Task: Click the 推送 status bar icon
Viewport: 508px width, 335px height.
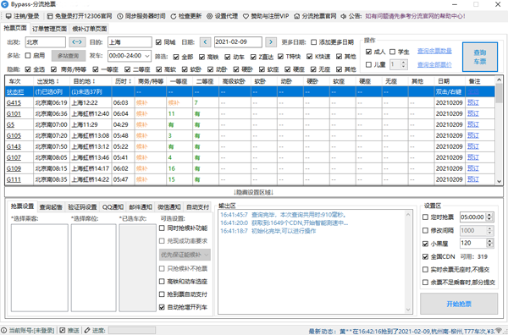Action: coord(63,330)
